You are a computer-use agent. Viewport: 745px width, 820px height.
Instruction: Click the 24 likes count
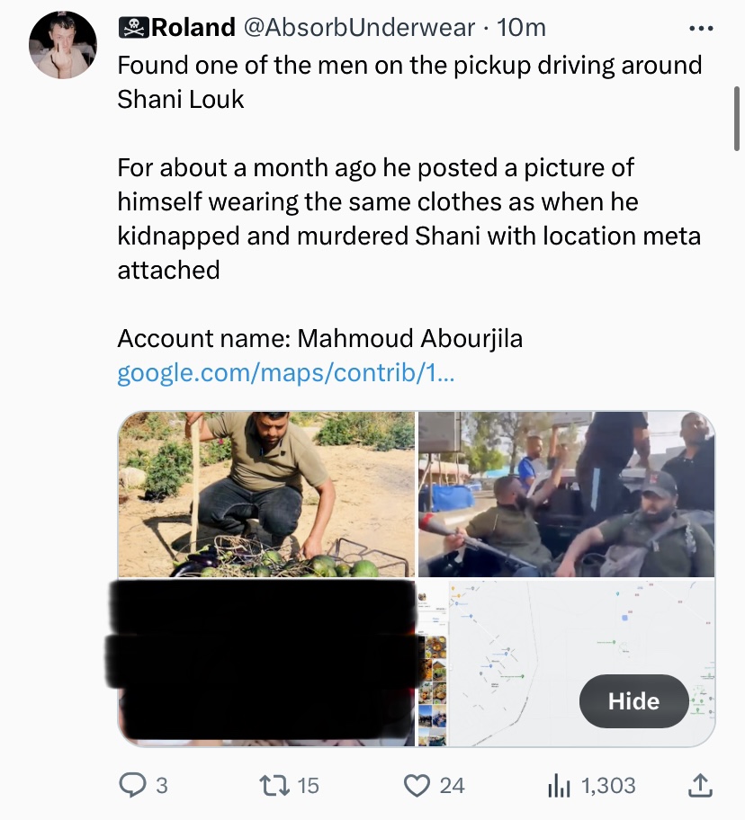pyautogui.click(x=452, y=785)
